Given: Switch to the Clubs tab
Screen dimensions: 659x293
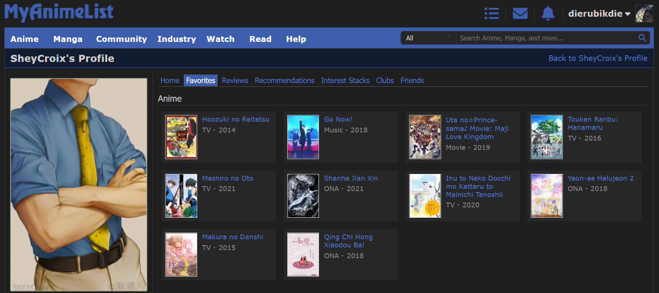Looking at the screenshot, I should pyautogui.click(x=385, y=80).
